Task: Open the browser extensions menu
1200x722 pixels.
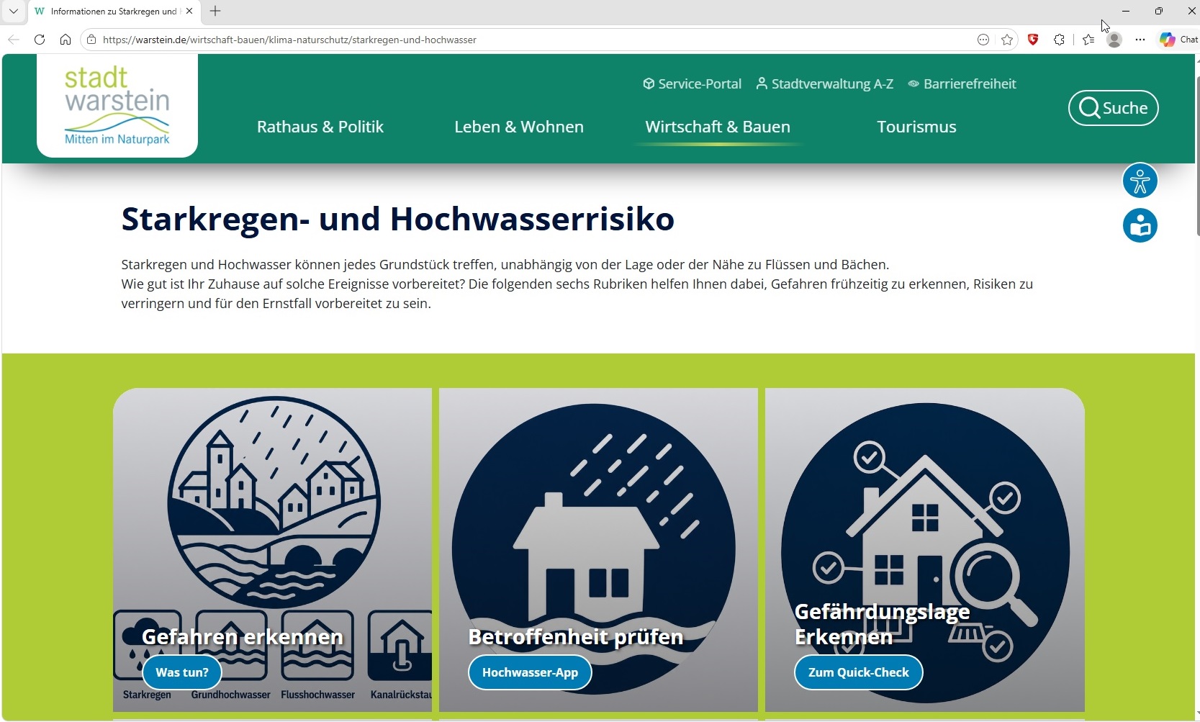Action: (1059, 40)
